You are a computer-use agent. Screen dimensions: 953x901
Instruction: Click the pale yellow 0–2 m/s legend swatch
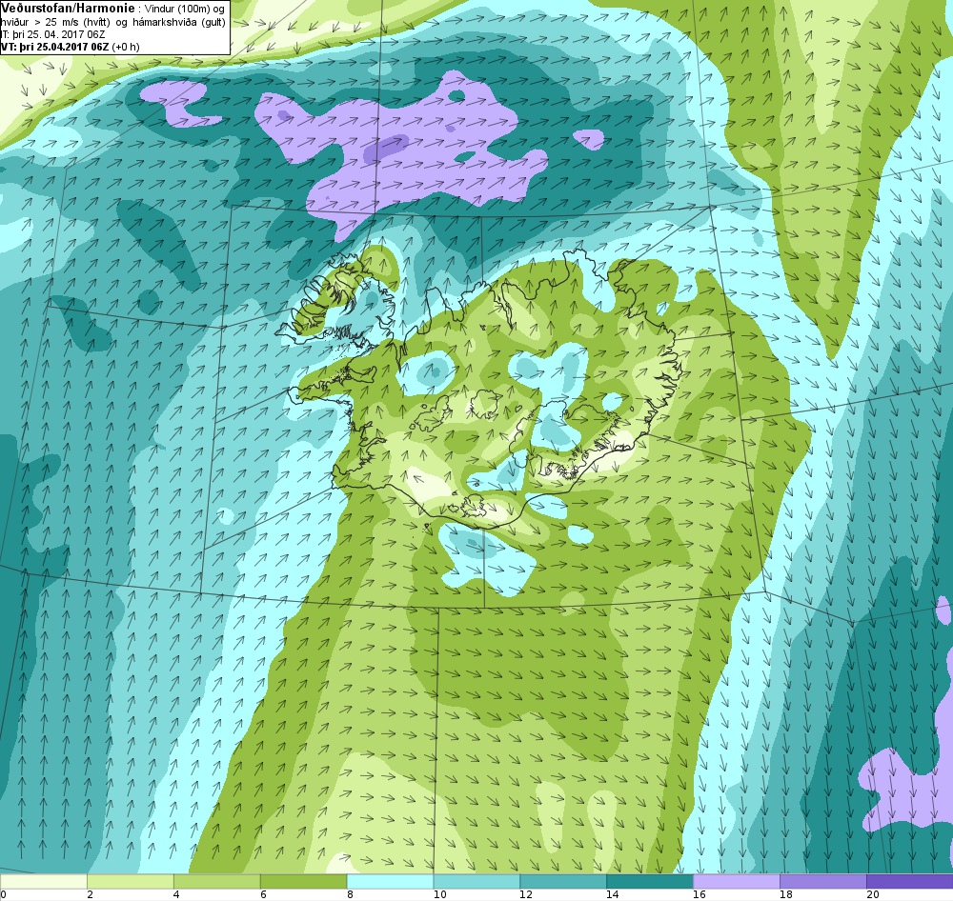pos(44,880)
